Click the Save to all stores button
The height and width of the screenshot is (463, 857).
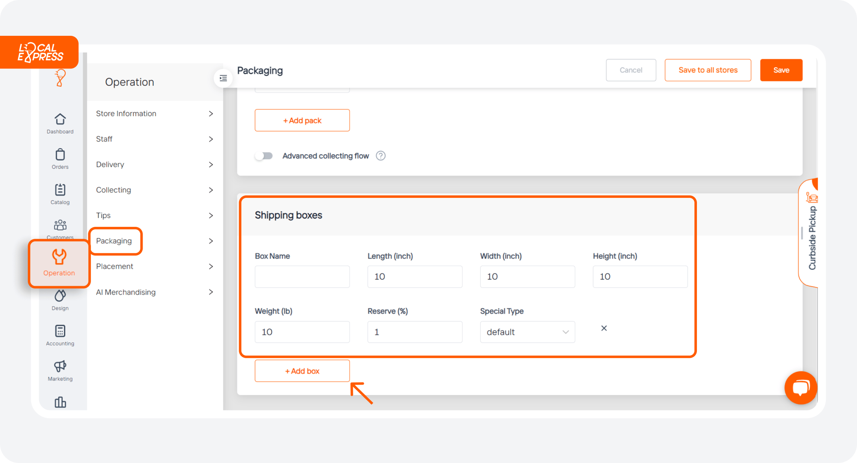(708, 70)
